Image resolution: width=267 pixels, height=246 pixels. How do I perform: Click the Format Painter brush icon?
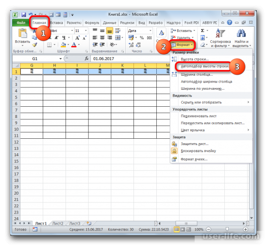pyautogui.click(x=35, y=45)
